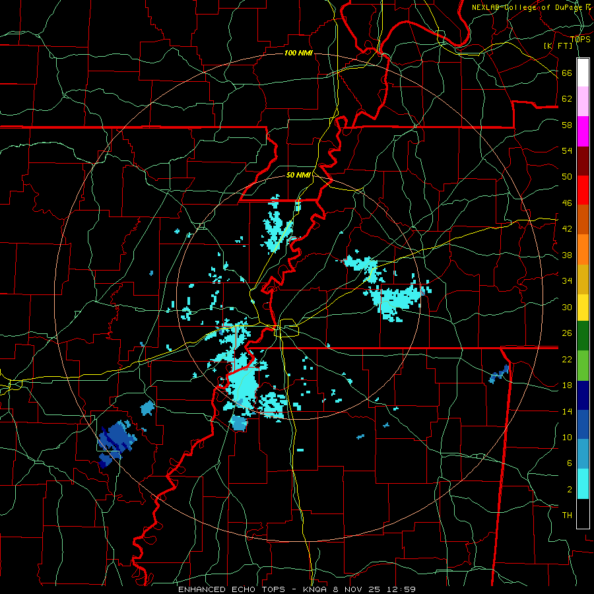Click the 22 value on the legend
594x594 pixels.
(567, 359)
